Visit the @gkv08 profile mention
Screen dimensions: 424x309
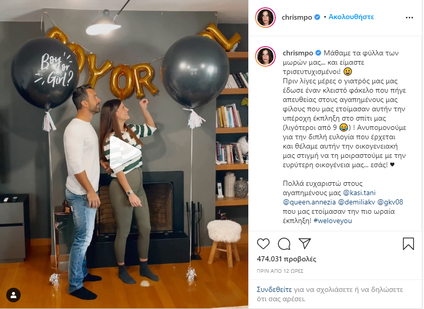pyautogui.click(x=390, y=202)
